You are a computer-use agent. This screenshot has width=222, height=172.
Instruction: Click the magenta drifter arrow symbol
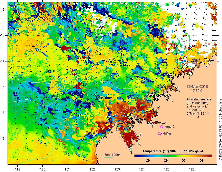point(160,134)
